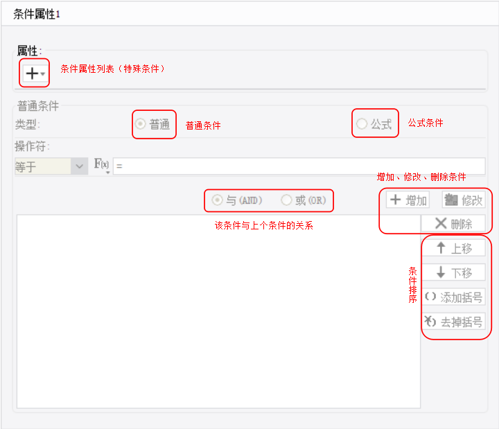Select the 普通 type radio button

pos(152,124)
